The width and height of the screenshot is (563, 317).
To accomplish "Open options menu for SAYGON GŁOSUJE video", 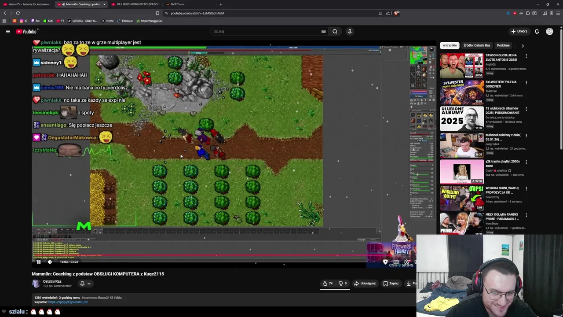I will click(526, 56).
